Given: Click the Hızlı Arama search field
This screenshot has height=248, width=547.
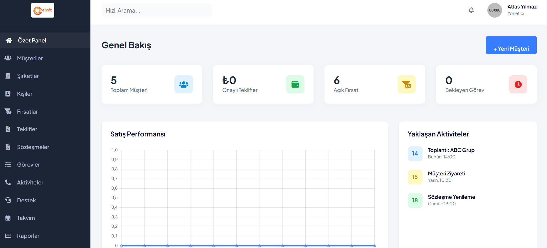Looking at the screenshot, I should 156,11.
